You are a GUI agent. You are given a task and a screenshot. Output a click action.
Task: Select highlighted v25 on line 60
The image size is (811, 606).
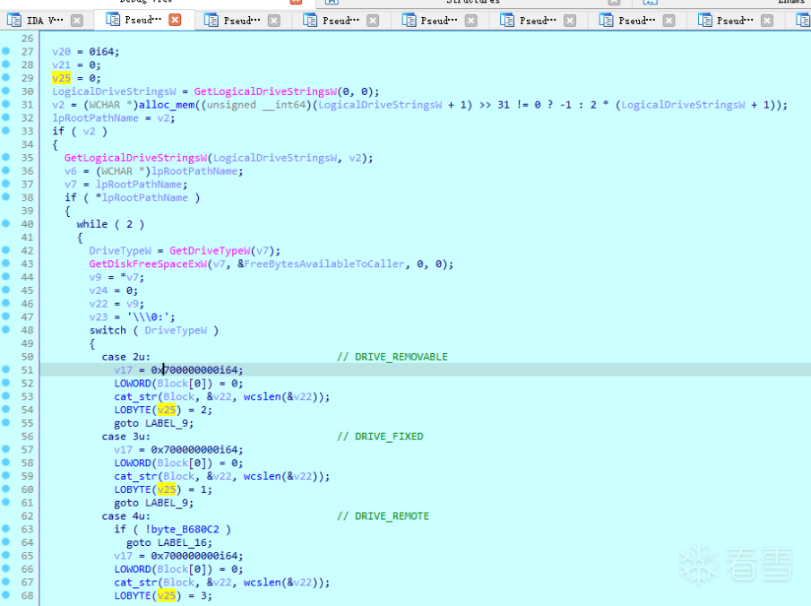click(167, 489)
